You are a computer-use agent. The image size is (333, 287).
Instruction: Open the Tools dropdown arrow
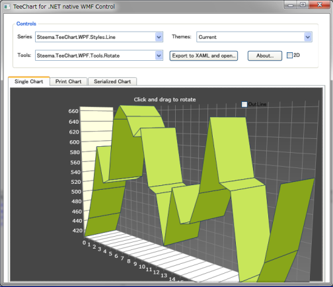coord(159,56)
